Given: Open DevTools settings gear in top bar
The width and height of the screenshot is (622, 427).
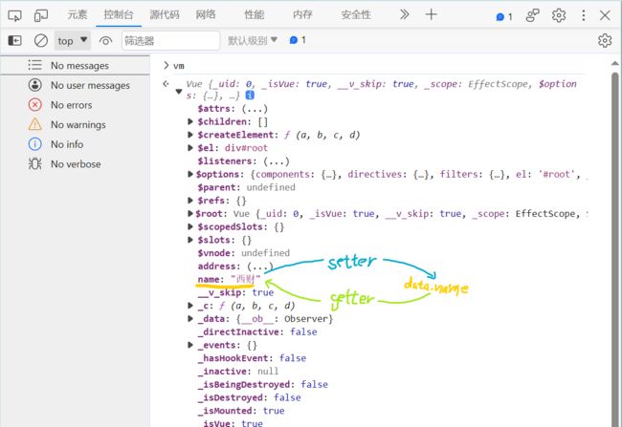Looking at the screenshot, I should tap(559, 15).
